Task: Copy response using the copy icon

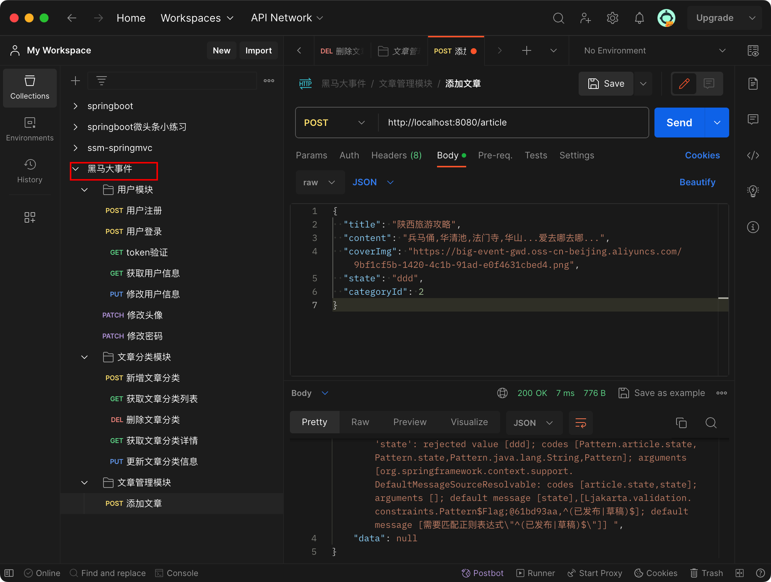Action: click(681, 422)
